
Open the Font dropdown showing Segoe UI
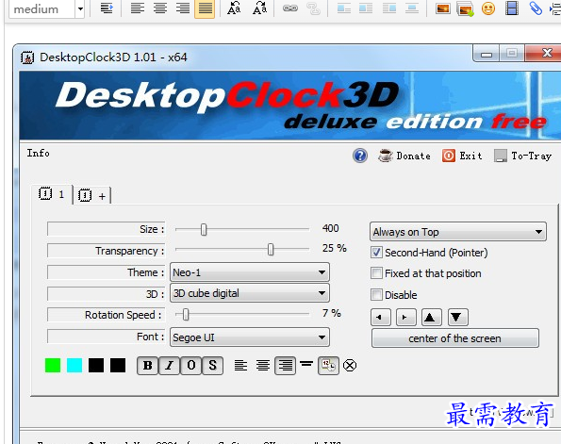(250, 337)
